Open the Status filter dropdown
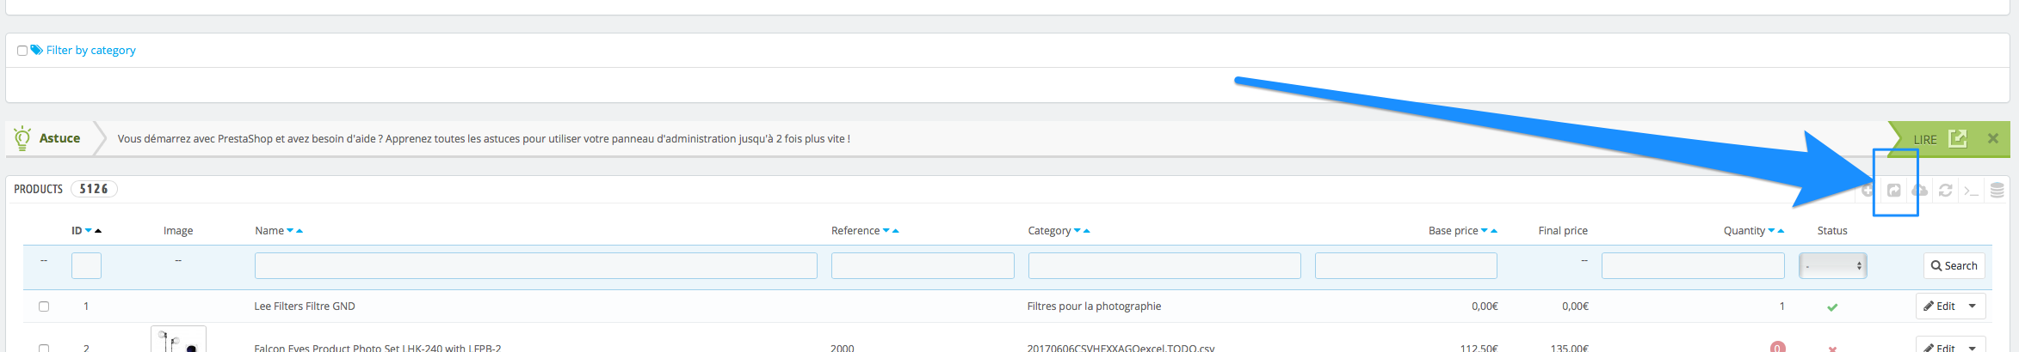 pyautogui.click(x=1832, y=266)
